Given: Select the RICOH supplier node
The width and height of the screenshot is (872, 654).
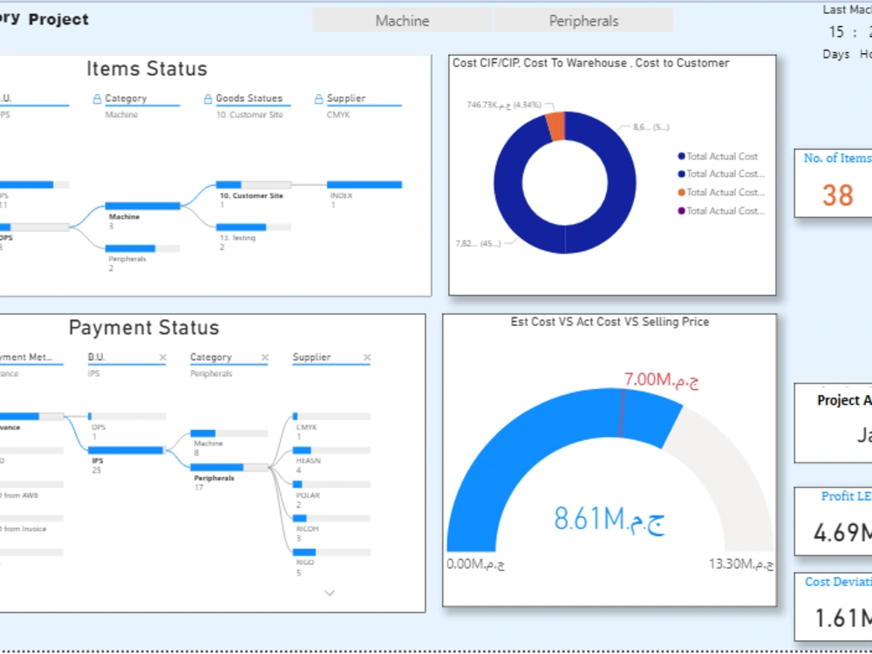Looking at the screenshot, I should coord(331,518).
